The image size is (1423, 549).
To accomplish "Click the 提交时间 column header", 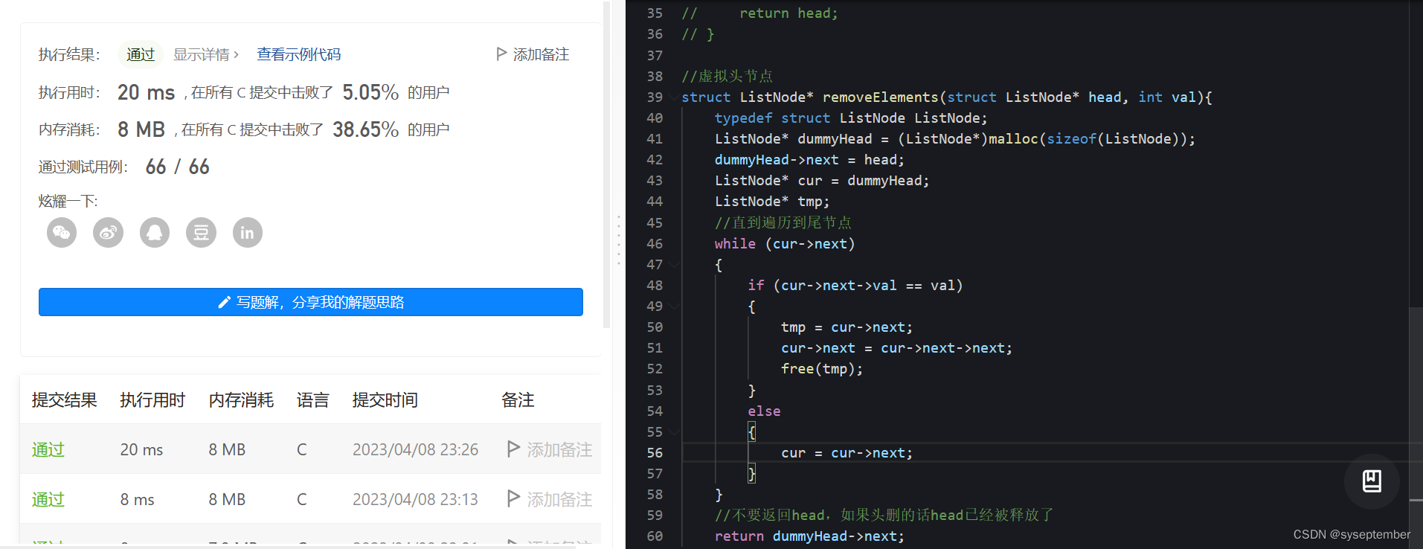I will click(385, 400).
